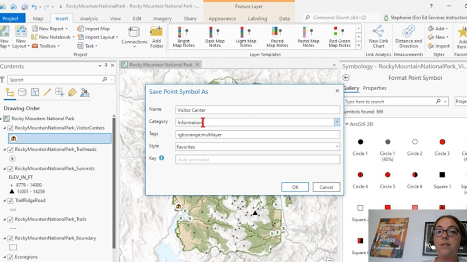Open map view tabs dropdown

pos(334,65)
